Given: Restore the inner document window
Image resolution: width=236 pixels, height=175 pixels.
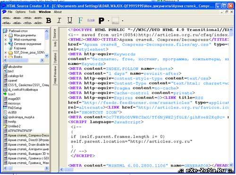Looking at the screenshot, I should (x=227, y=12).
